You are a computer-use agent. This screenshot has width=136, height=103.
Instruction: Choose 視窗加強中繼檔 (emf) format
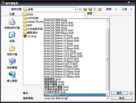[75, 87]
